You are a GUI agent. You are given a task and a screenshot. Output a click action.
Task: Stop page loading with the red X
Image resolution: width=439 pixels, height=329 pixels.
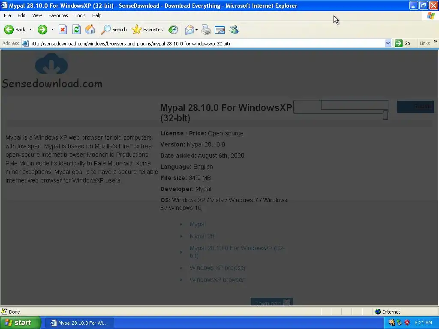[x=63, y=30]
